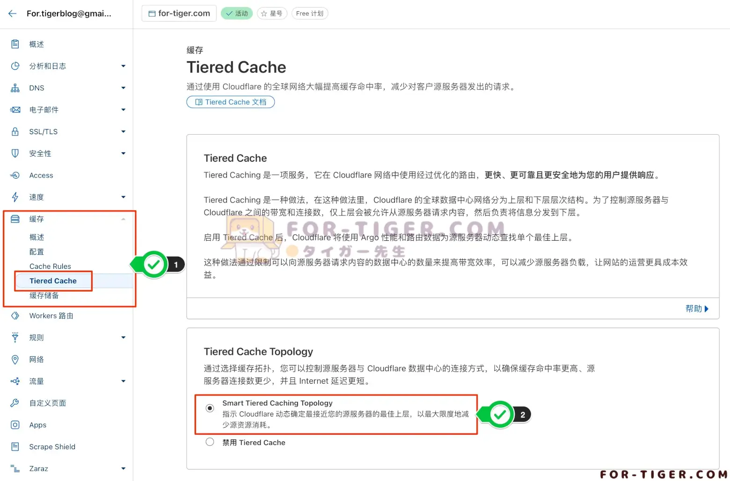The height and width of the screenshot is (481, 730).
Task: Open the Tiered Cache 文档 documentation link
Action: point(231,102)
